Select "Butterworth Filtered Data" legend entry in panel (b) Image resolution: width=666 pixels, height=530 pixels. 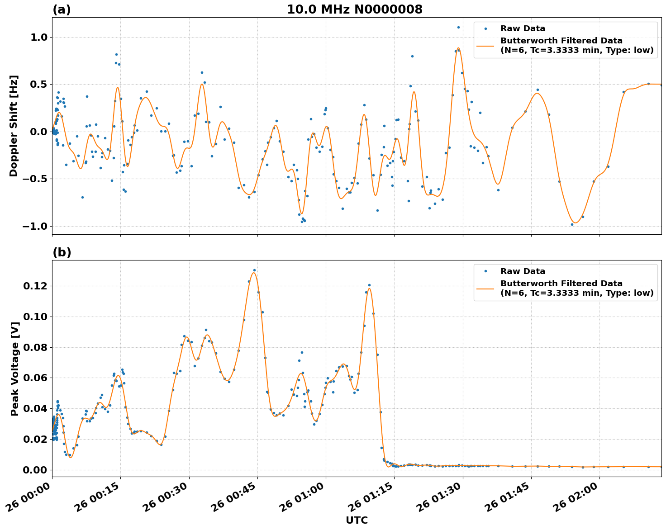577,289
